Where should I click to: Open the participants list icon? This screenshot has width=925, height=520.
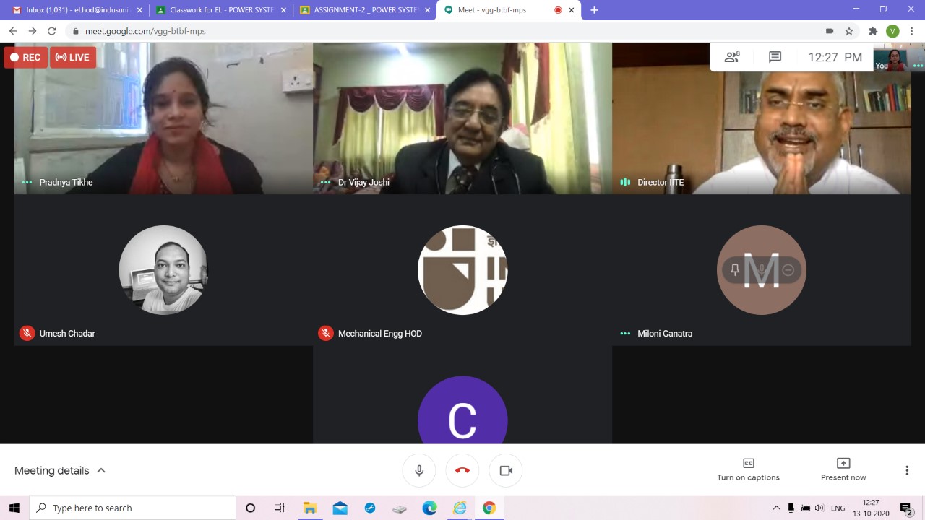coord(732,57)
